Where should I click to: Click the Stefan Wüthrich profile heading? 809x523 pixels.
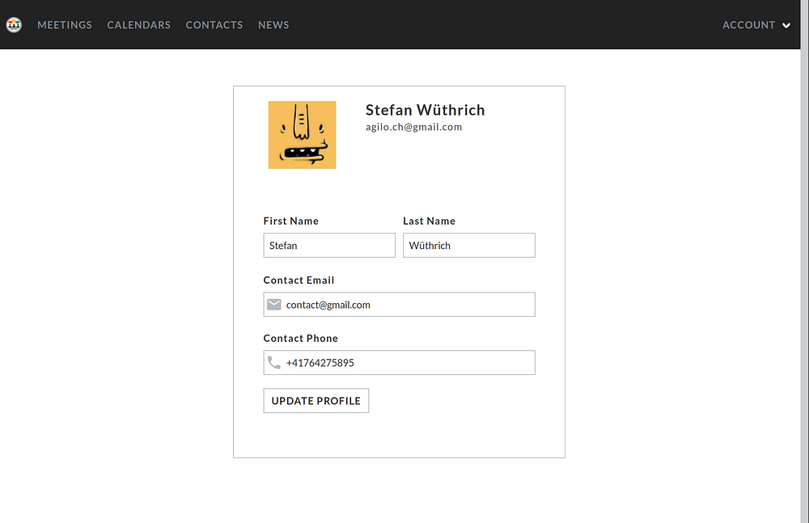(x=426, y=110)
